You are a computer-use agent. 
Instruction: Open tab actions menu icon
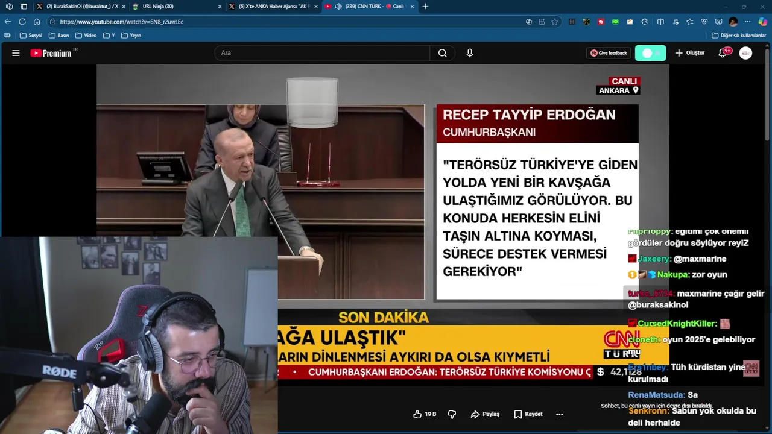[x=24, y=7]
